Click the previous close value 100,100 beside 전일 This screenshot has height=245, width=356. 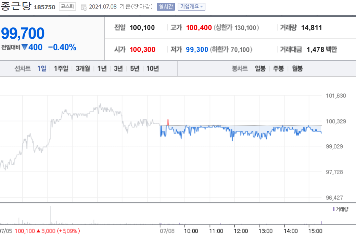(x=142, y=28)
